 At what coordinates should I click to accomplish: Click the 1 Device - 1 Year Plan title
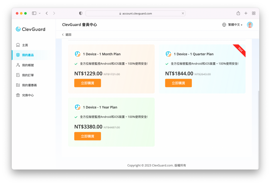coord(100,107)
